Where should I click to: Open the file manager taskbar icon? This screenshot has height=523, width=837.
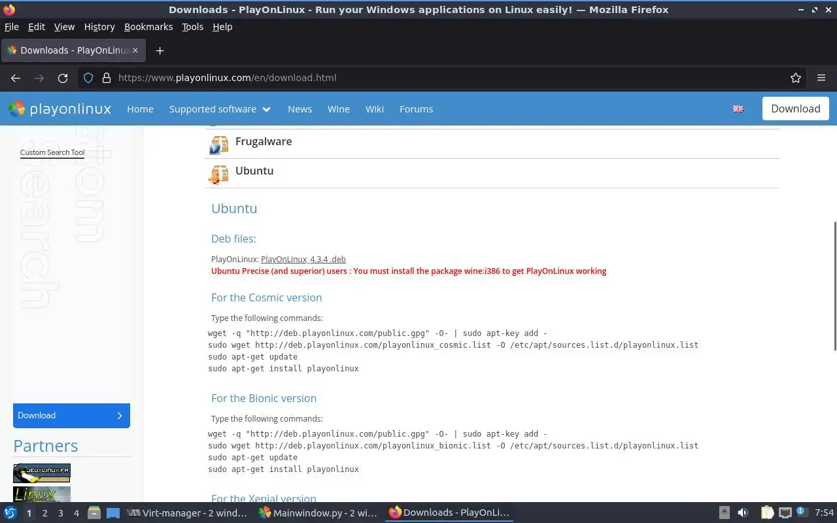(94, 513)
